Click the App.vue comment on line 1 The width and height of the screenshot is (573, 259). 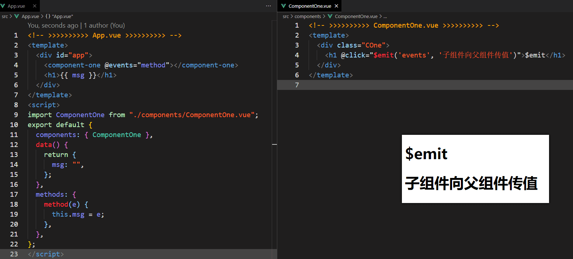click(105, 35)
